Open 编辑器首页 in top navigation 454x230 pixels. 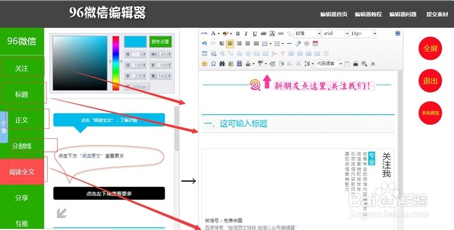click(334, 14)
